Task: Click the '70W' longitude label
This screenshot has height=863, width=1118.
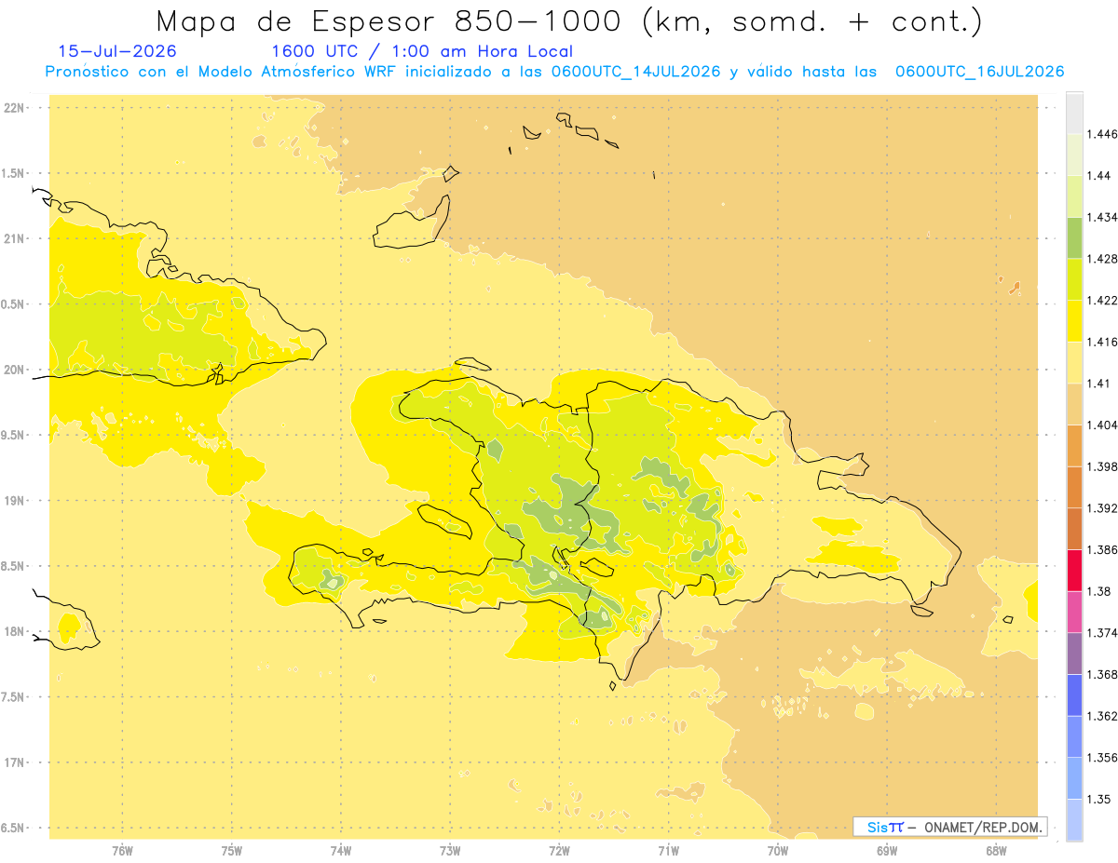Action: tap(777, 850)
